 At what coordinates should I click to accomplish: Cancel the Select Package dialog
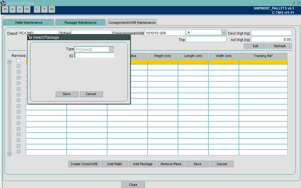pyautogui.click(x=91, y=94)
